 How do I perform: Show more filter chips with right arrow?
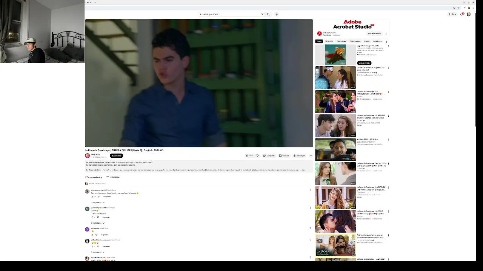386,41
